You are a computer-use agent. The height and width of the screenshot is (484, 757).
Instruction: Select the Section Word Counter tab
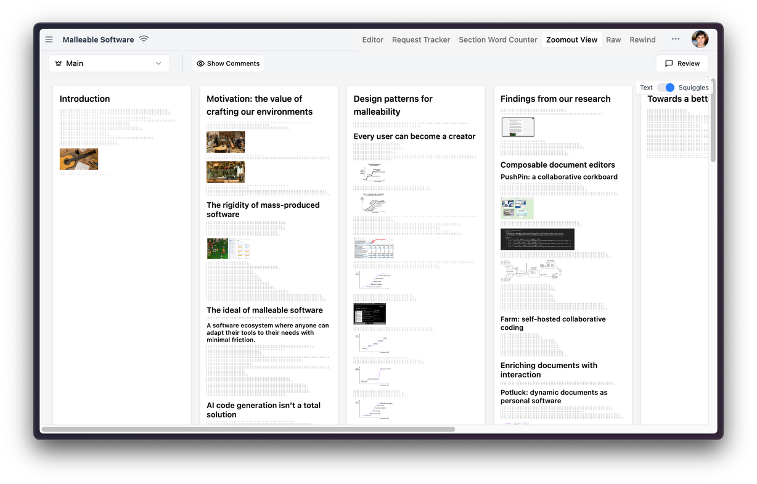[x=498, y=39]
